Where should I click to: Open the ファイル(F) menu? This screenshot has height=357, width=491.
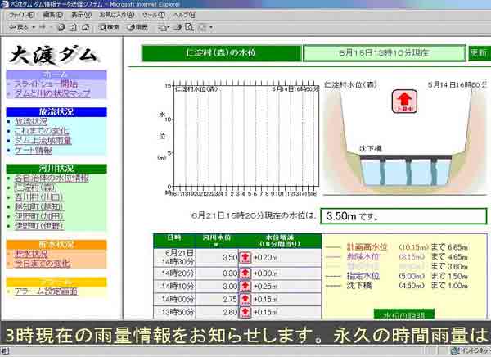pos(20,15)
